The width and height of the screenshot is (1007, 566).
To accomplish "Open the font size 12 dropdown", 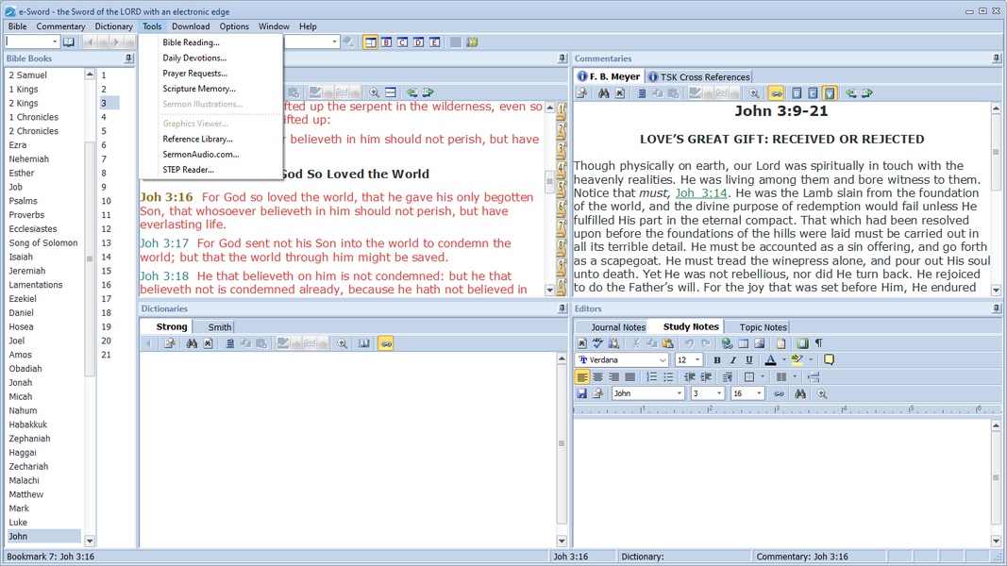I will pos(698,360).
